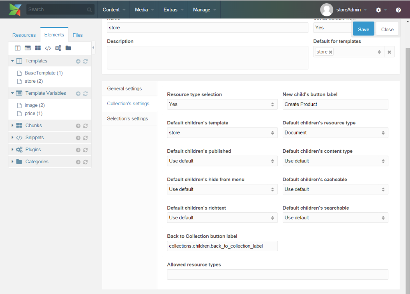Click the Close button

point(387,30)
